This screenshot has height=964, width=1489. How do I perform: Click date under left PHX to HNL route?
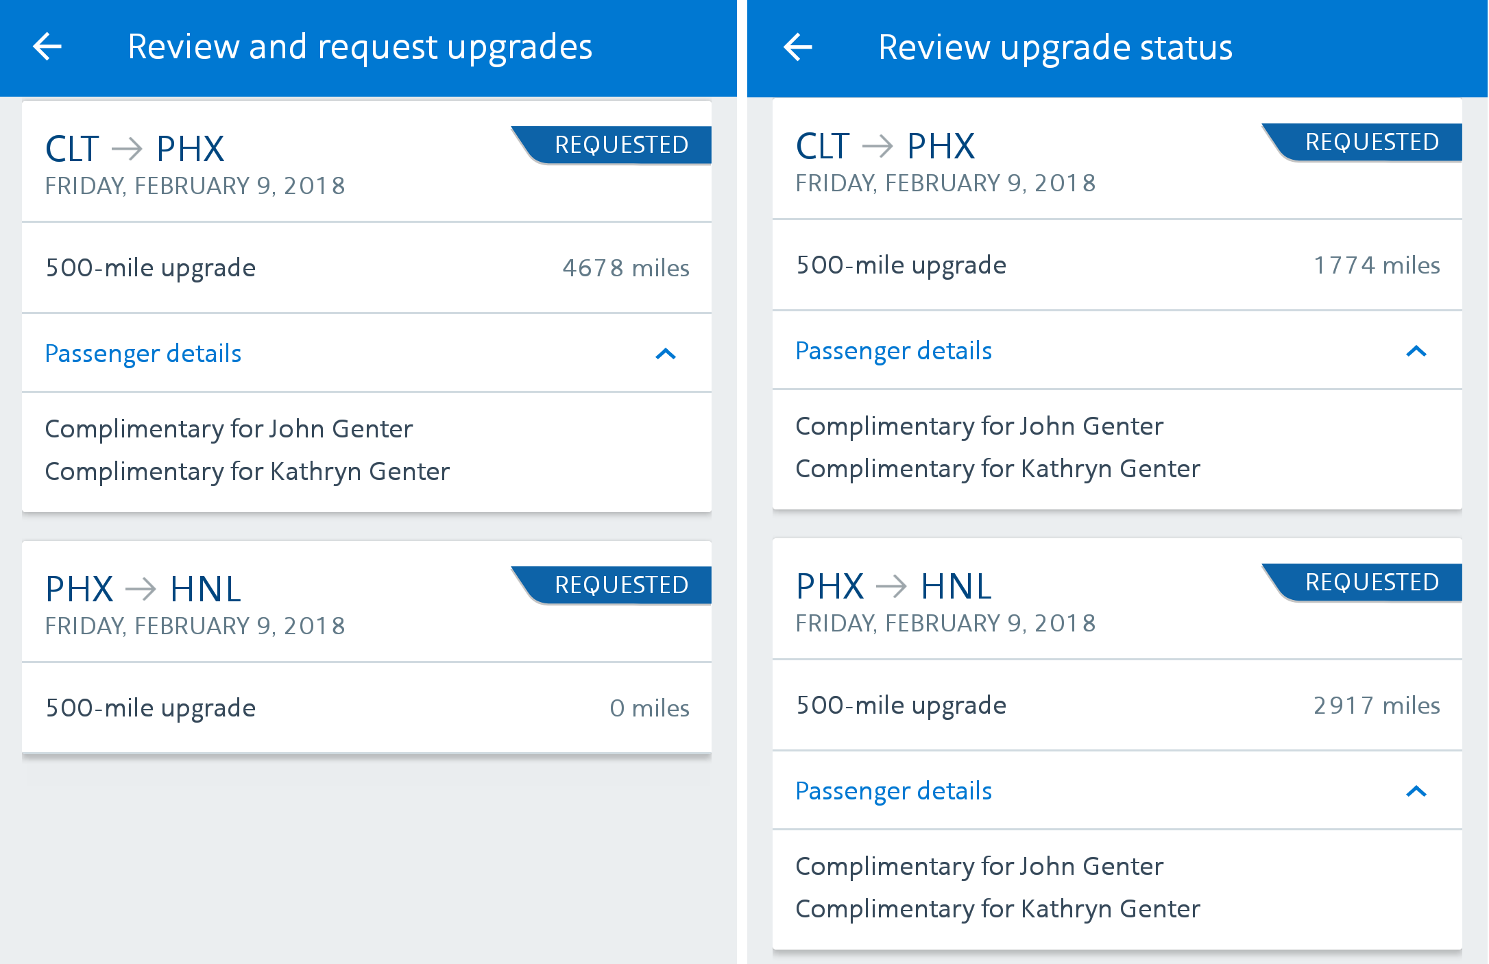coord(195,626)
